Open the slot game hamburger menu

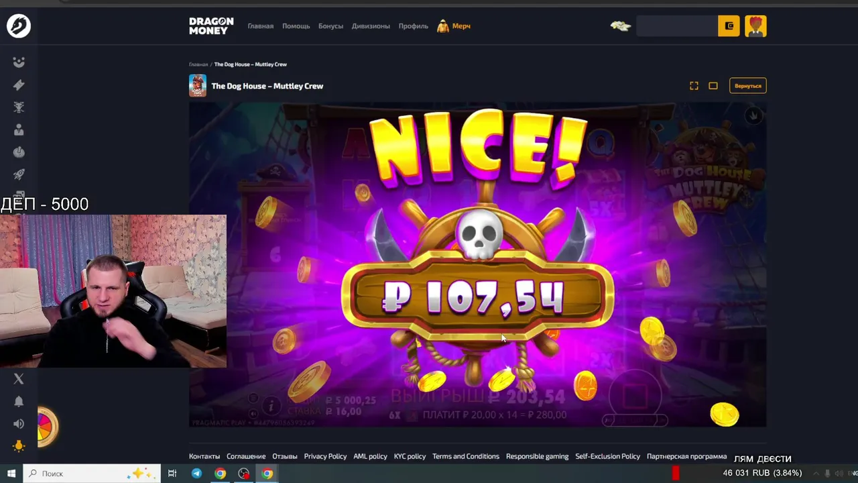tap(253, 397)
